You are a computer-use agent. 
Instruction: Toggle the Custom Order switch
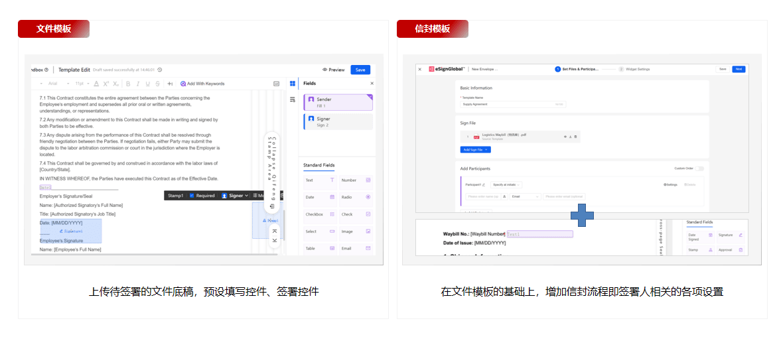click(700, 169)
